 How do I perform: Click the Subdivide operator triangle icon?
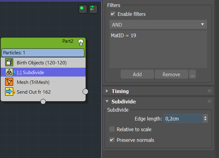point(9,72)
